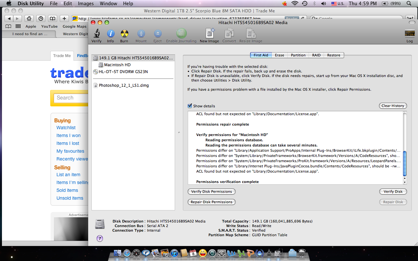Open Finder from the Dock
This screenshot has height=261, width=418.
point(118,253)
